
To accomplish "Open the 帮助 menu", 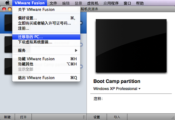I will (140, 3).
